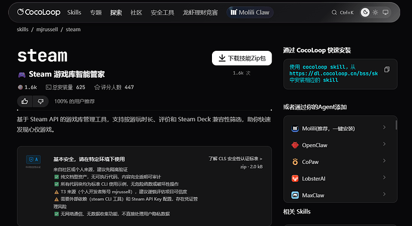Viewport: 412px width, 226px height.
Task: Open the 专题 nav item
Action: 96,13
